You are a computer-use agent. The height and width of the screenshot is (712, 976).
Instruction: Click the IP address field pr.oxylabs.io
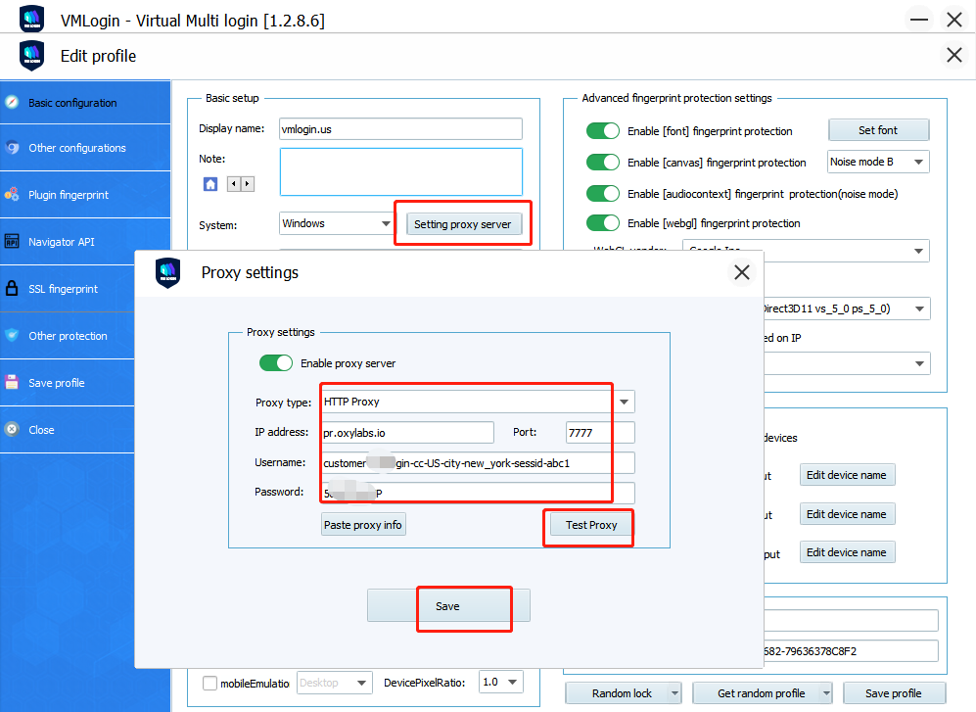[407, 432]
